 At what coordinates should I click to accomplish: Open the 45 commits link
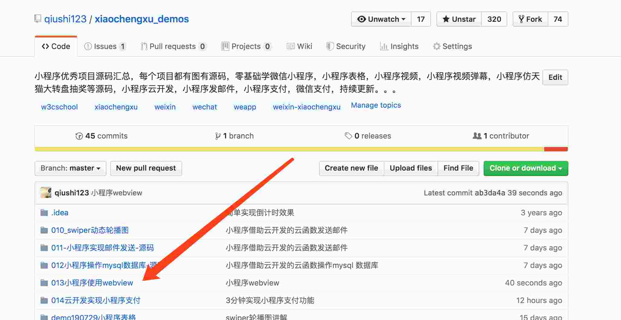[102, 136]
